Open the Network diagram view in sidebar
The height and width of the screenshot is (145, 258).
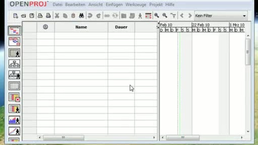[x=14, y=42]
